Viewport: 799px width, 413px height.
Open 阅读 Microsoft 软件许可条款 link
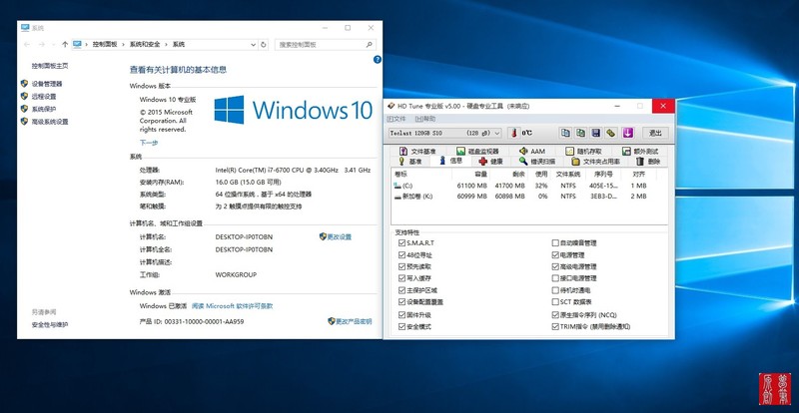[233, 306]
